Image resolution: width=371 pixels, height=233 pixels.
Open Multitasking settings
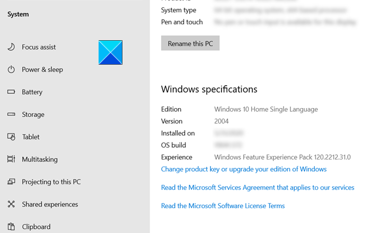tap(40, 159)
